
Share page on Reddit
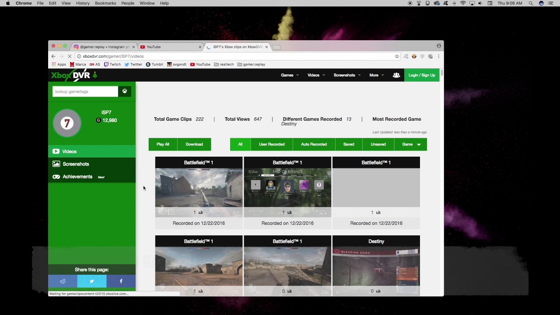tap(63, 281)
